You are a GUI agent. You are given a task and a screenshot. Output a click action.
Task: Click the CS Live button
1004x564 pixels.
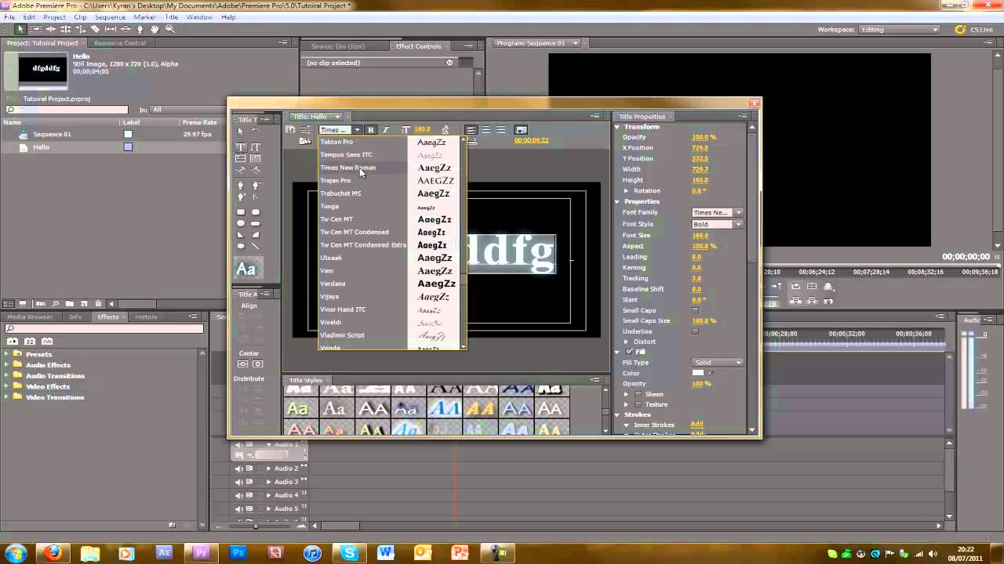tap(975, 30)
